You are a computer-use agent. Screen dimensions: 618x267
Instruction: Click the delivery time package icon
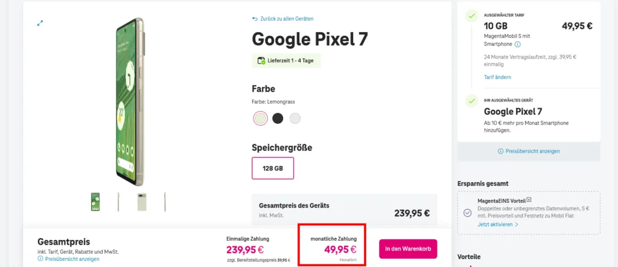click(261, 60)
